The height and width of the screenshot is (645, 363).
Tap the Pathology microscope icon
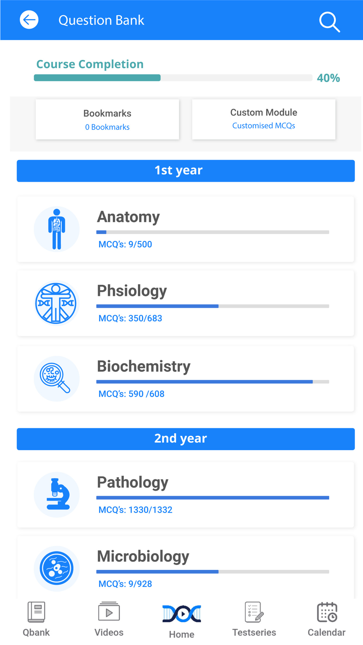coord(57,495)
